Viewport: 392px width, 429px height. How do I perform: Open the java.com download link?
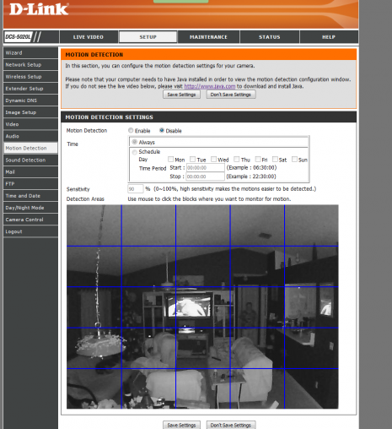point(210,86)
